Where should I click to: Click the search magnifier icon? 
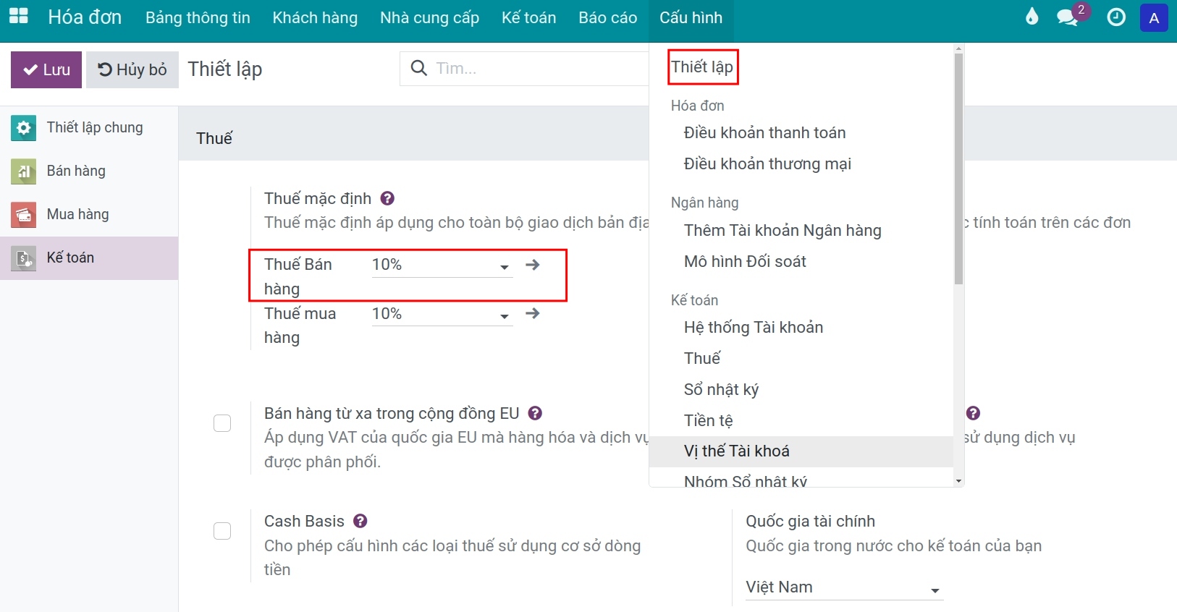click(418, 68)
